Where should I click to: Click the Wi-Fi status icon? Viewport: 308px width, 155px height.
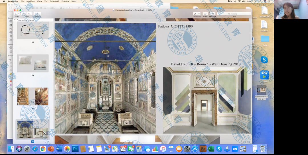point(239,1)
